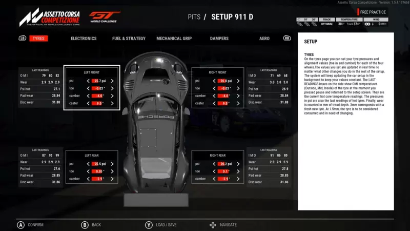Increase Left Front camber value
The height and width of the screenshot is (231, 410).
pos(112,96)
